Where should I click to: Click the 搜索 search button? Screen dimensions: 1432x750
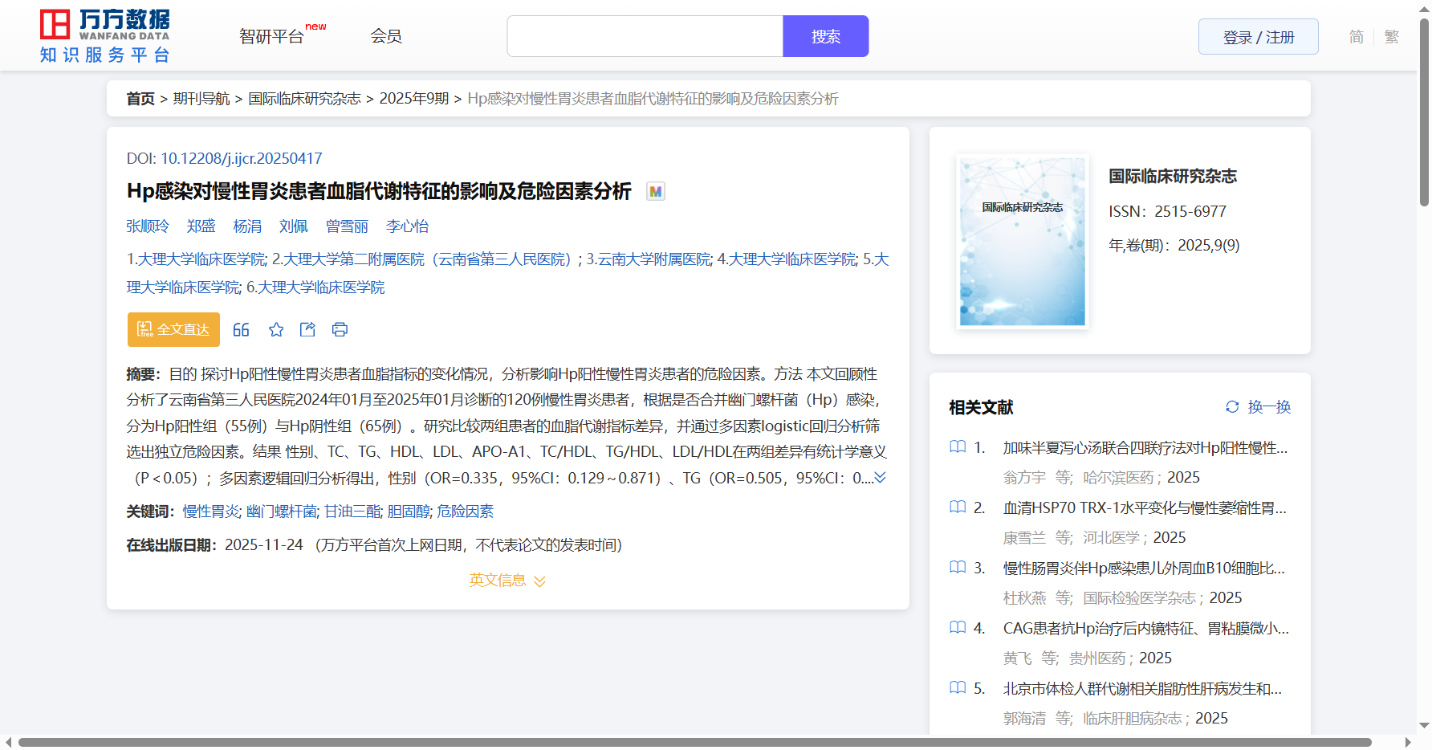(x=825, y=37)
